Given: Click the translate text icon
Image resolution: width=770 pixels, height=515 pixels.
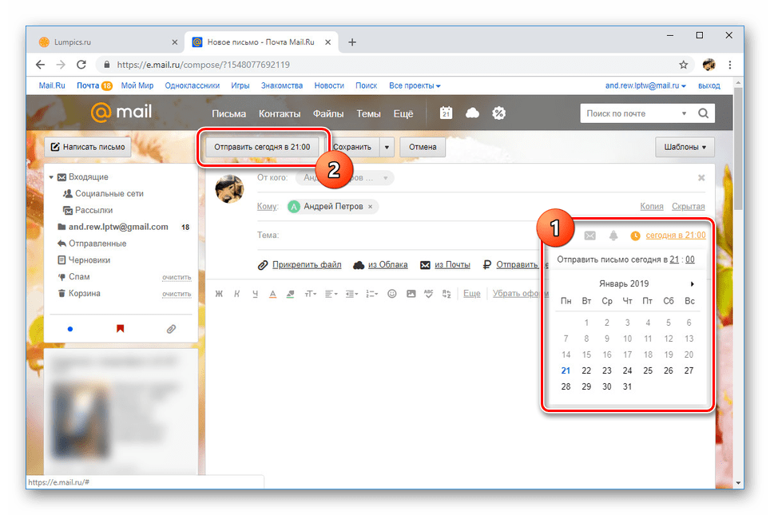Looking at the screenshot, I should [x=447, y=294].
